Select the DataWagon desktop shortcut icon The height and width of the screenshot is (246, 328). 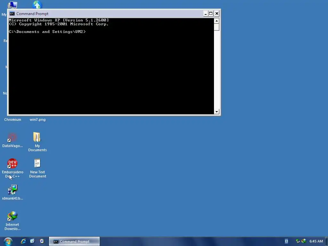click(12, 137)
